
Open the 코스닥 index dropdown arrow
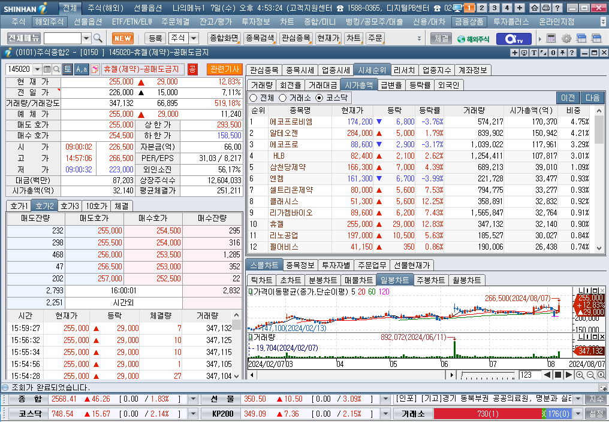[193, 414]
